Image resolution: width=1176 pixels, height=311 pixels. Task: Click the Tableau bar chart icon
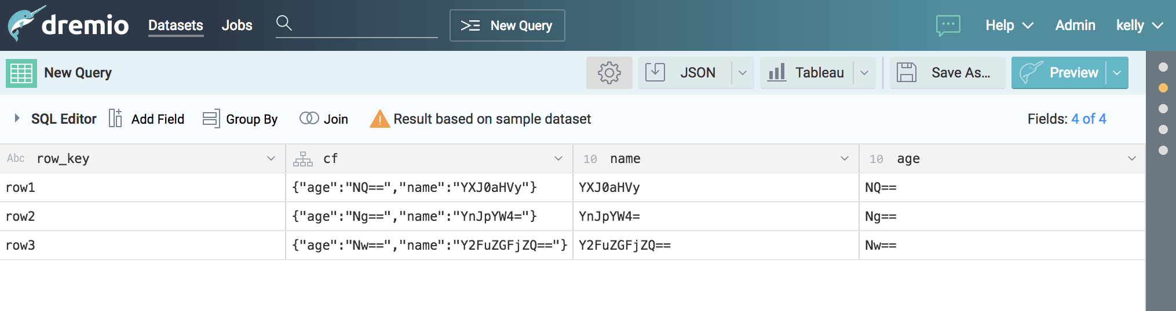tap(776, 73)
